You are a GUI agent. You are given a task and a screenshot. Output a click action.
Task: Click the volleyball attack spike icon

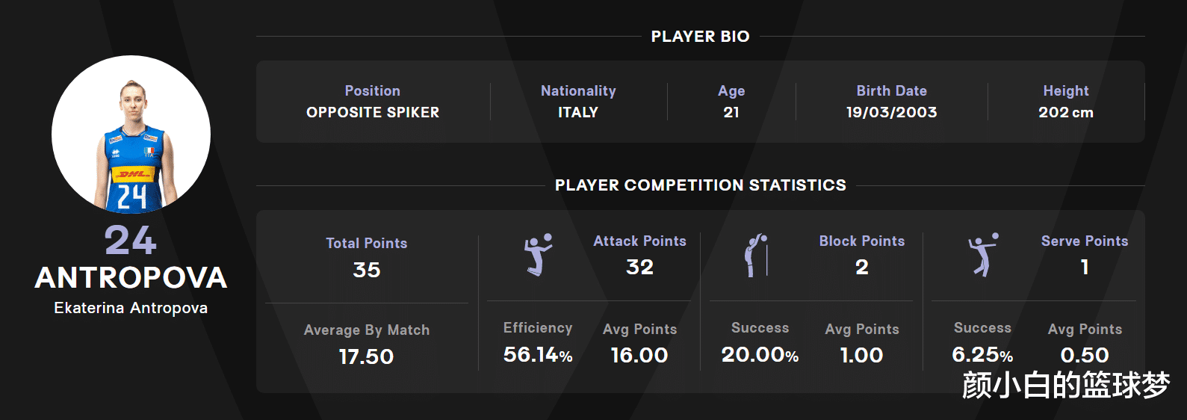point(538,254)
